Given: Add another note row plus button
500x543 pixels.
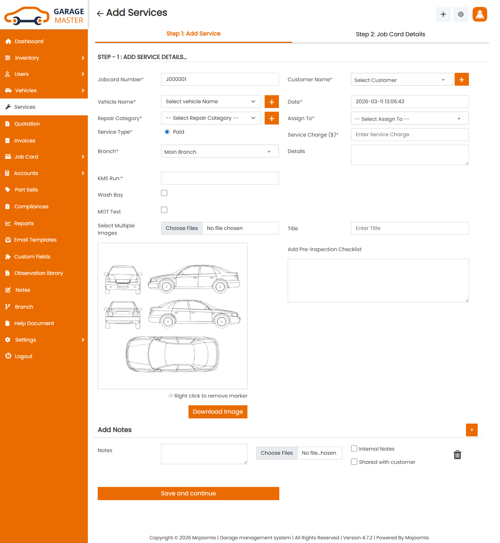Looking at the screenshot, I should point(471,430).
